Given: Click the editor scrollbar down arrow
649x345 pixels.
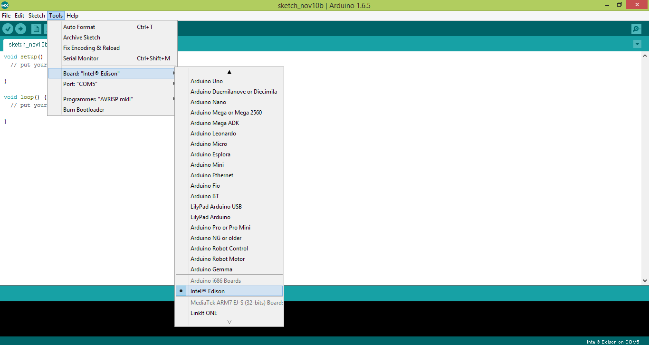Looking at the screenshot, I should coord(645,281).
